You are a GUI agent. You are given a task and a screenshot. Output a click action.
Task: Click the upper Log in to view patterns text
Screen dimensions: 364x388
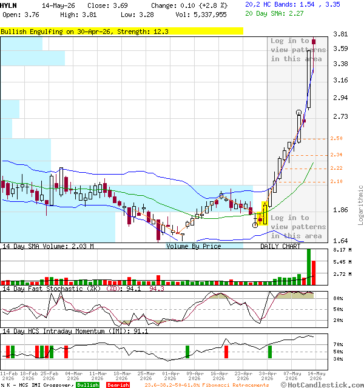(x=298, y=50)
